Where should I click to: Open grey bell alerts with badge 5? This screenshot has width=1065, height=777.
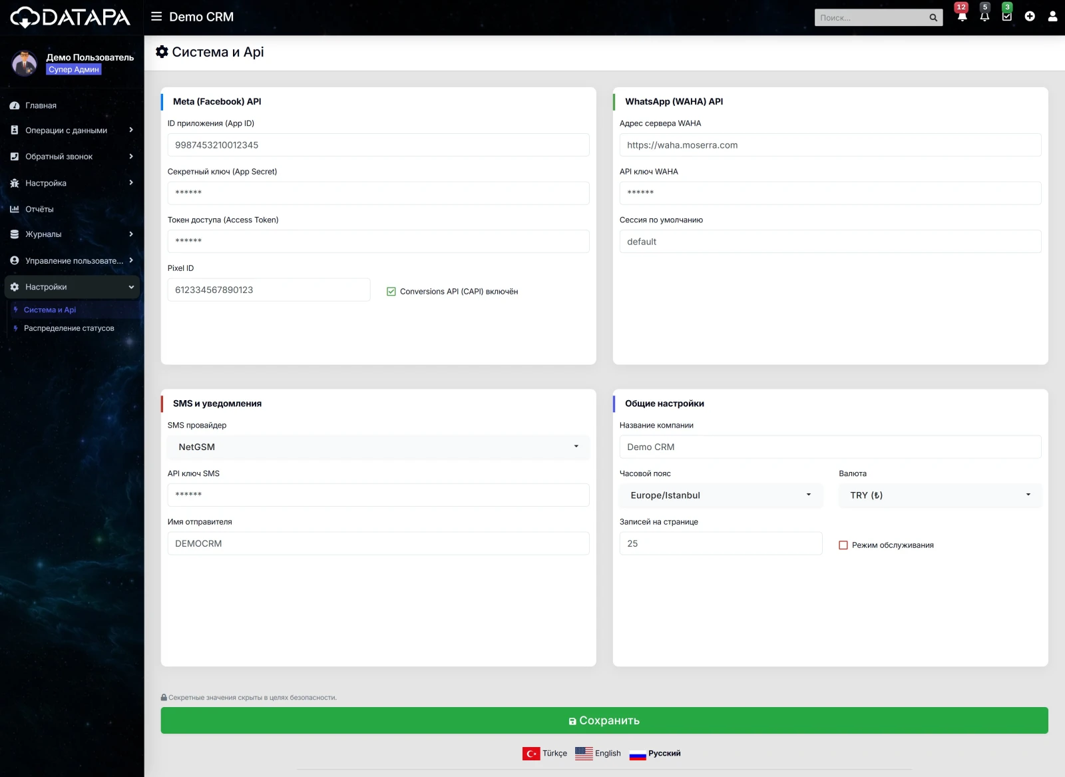[984, 16]
